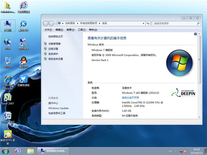Open the Administrator folder desktop icon

point(8,7)
